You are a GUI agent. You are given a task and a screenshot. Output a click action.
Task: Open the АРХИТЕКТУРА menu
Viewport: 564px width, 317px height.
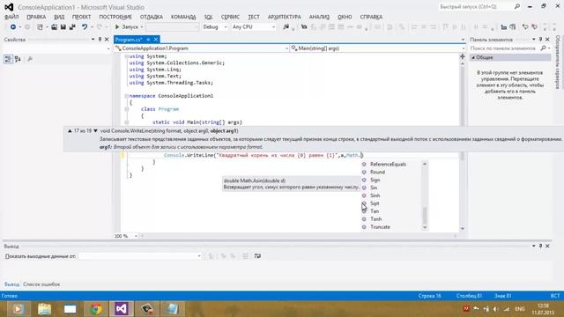tap(285, 17)
